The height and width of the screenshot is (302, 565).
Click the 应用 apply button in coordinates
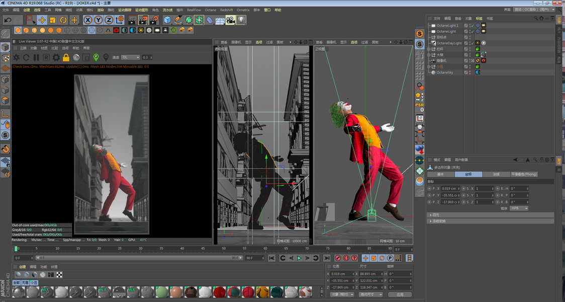pos(400,294)
